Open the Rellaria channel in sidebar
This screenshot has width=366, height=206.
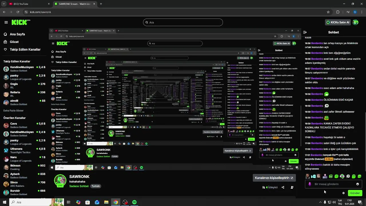pos(24,94)
